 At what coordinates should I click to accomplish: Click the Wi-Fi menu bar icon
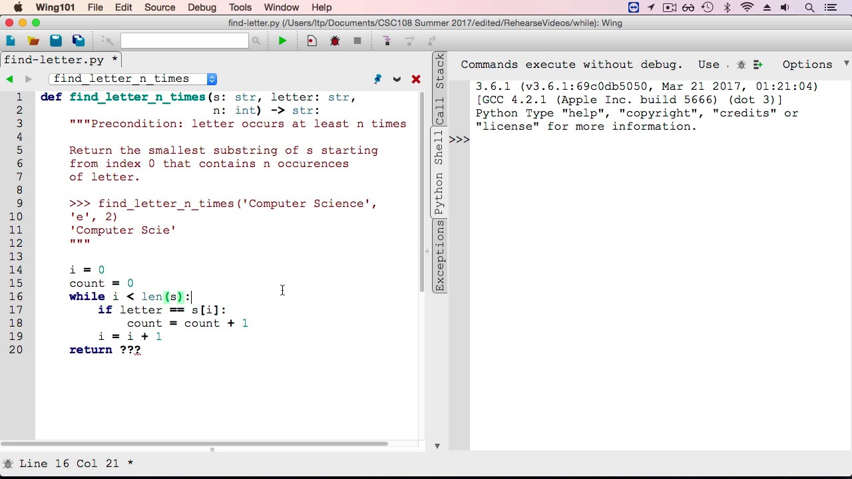coord(747,7)
